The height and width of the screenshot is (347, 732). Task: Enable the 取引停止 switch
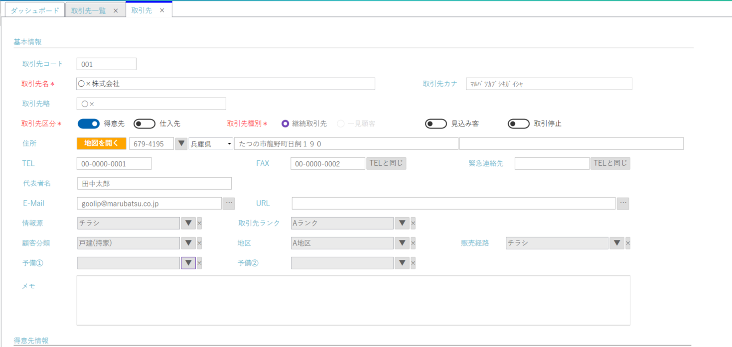[519, 123]
